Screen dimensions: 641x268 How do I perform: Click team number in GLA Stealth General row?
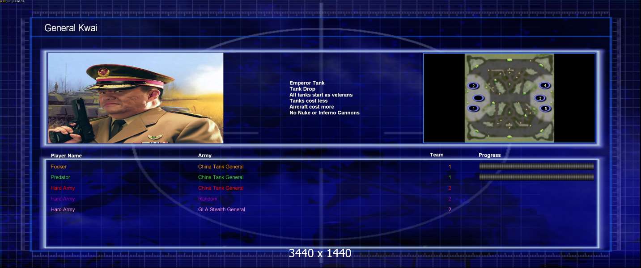coord(450,209)
